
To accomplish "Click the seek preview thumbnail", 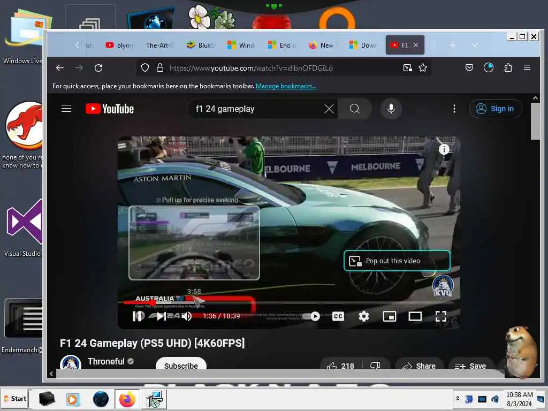I will (194, 243).
